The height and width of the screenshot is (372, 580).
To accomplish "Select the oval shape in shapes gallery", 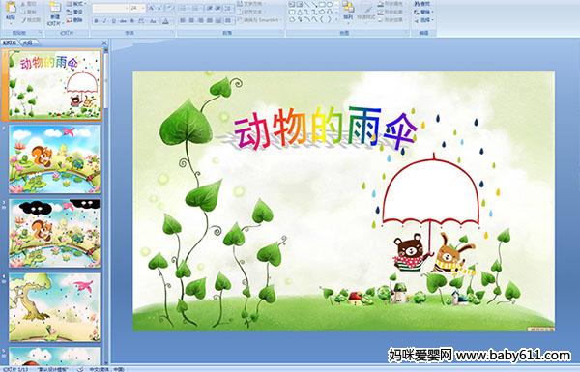I will (x=331, y=5).
